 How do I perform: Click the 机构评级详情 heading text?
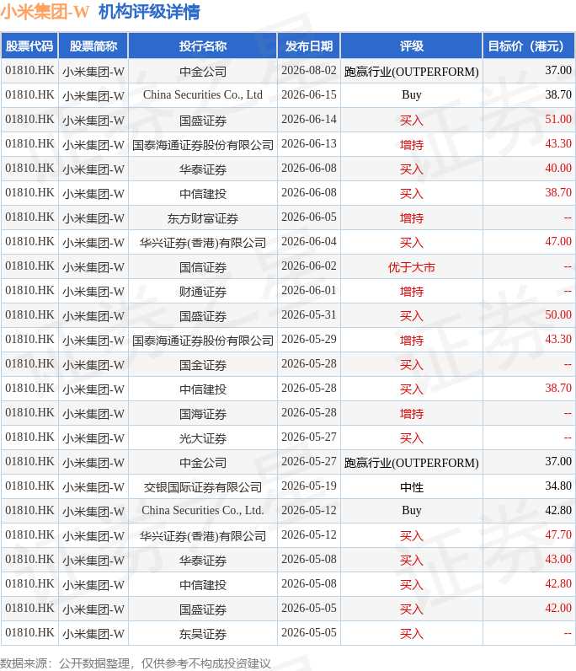(x=149, y=12)
